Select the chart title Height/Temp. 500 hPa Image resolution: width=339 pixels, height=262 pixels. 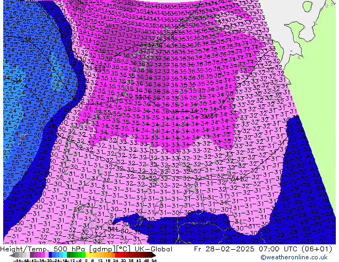tap(44, 249)
